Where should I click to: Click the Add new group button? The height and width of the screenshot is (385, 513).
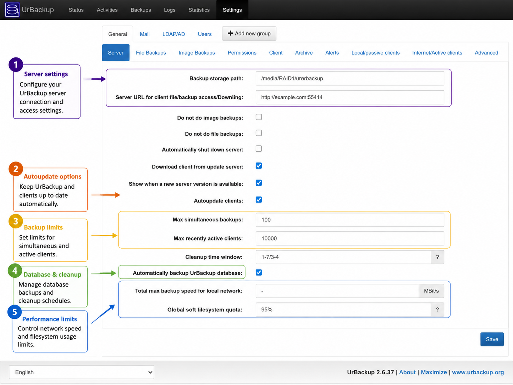(249, 33)
